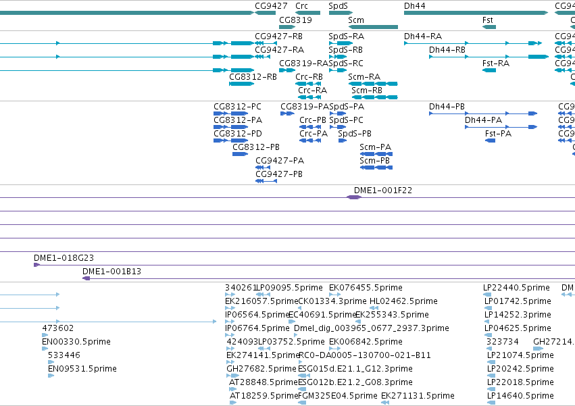Select the Dmel_dig_003965_0677_2937.3prime label
575x406 pixels.
click(x=372, y=328)
